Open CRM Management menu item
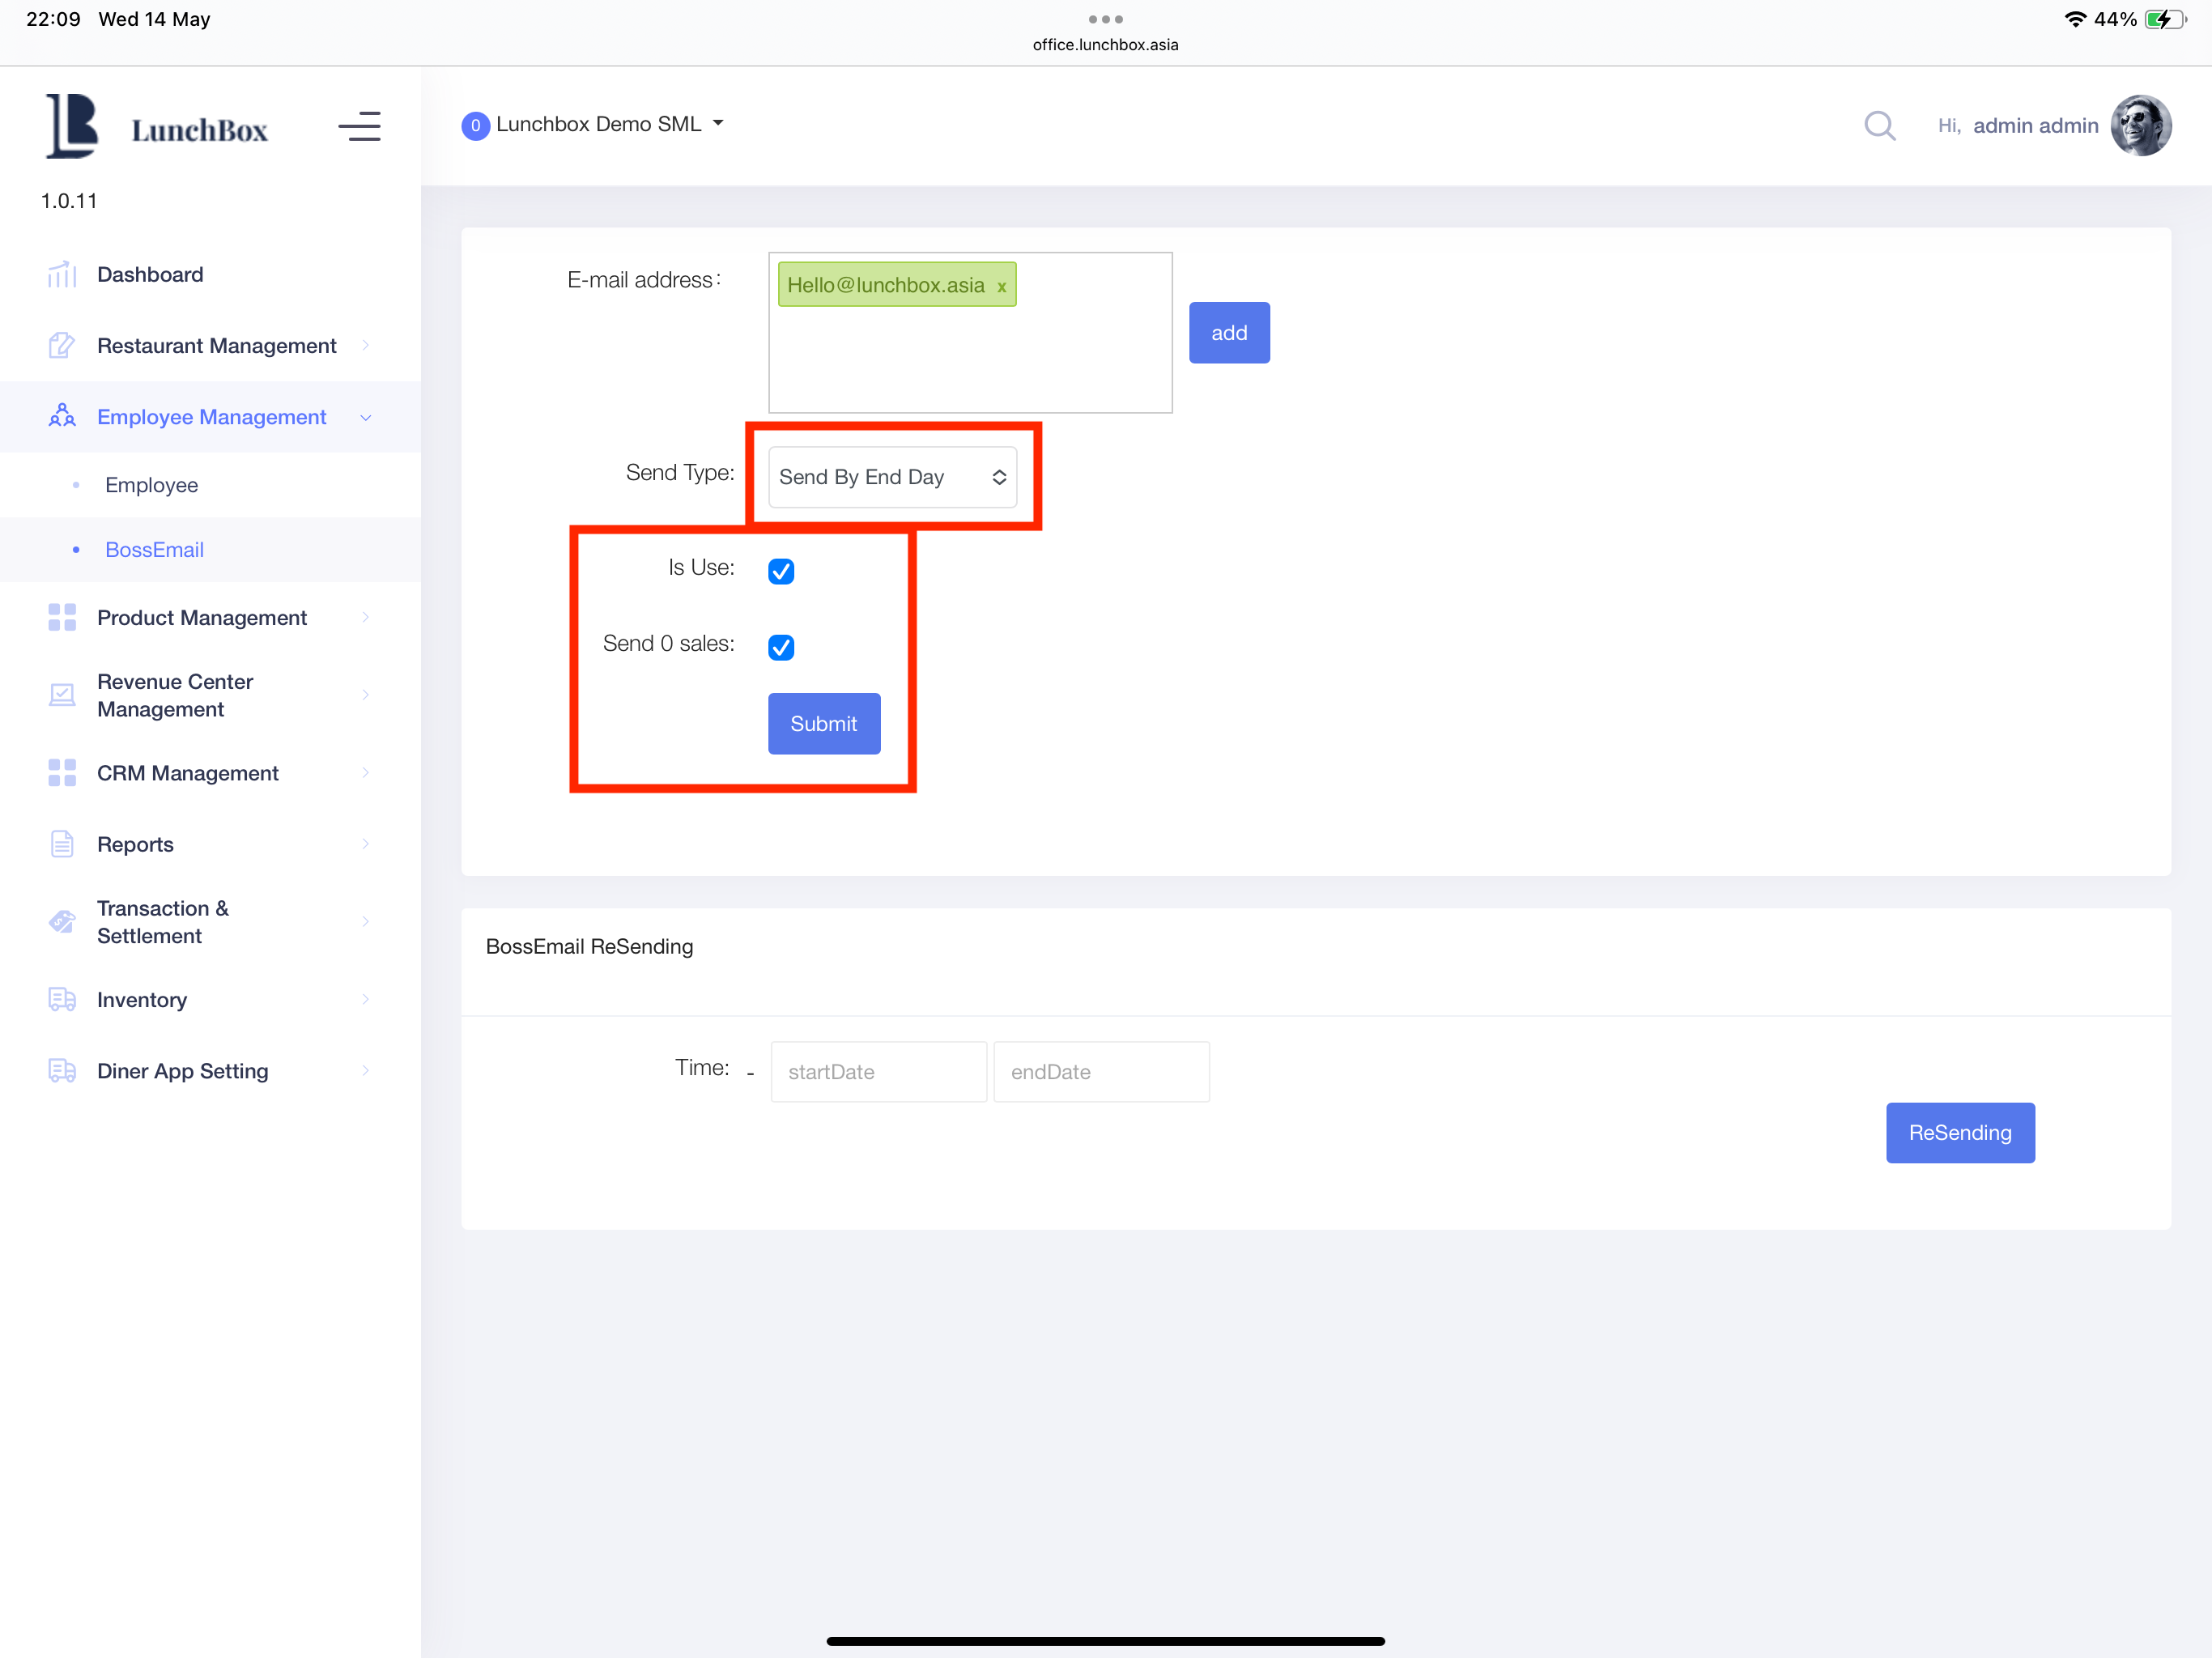The width and height of the screenshot is (2212, 1658). click(x=210, y=773)
